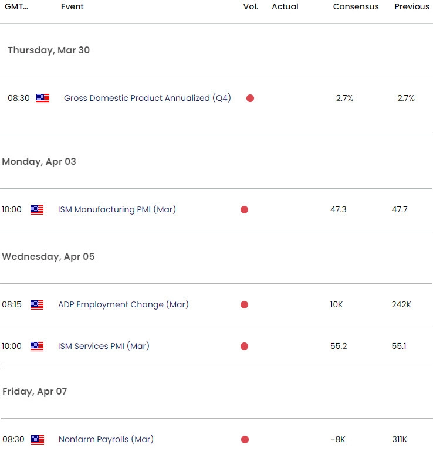Click the GMT time column header

16,6
